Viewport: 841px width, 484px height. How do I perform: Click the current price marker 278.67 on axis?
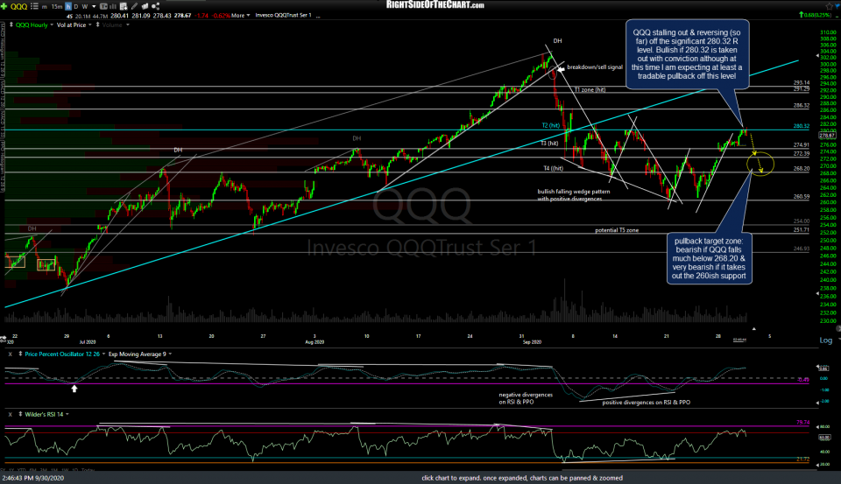826,136
